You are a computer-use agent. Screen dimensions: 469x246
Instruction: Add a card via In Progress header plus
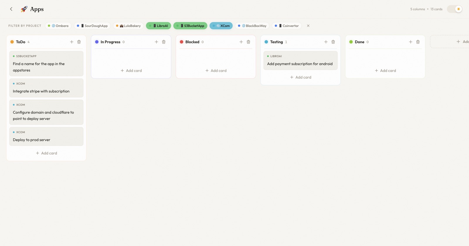(x=156, y=42)
